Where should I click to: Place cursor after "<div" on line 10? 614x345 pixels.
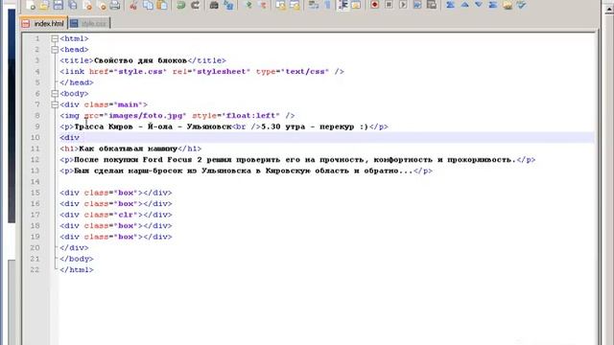[x=80, y=138]
